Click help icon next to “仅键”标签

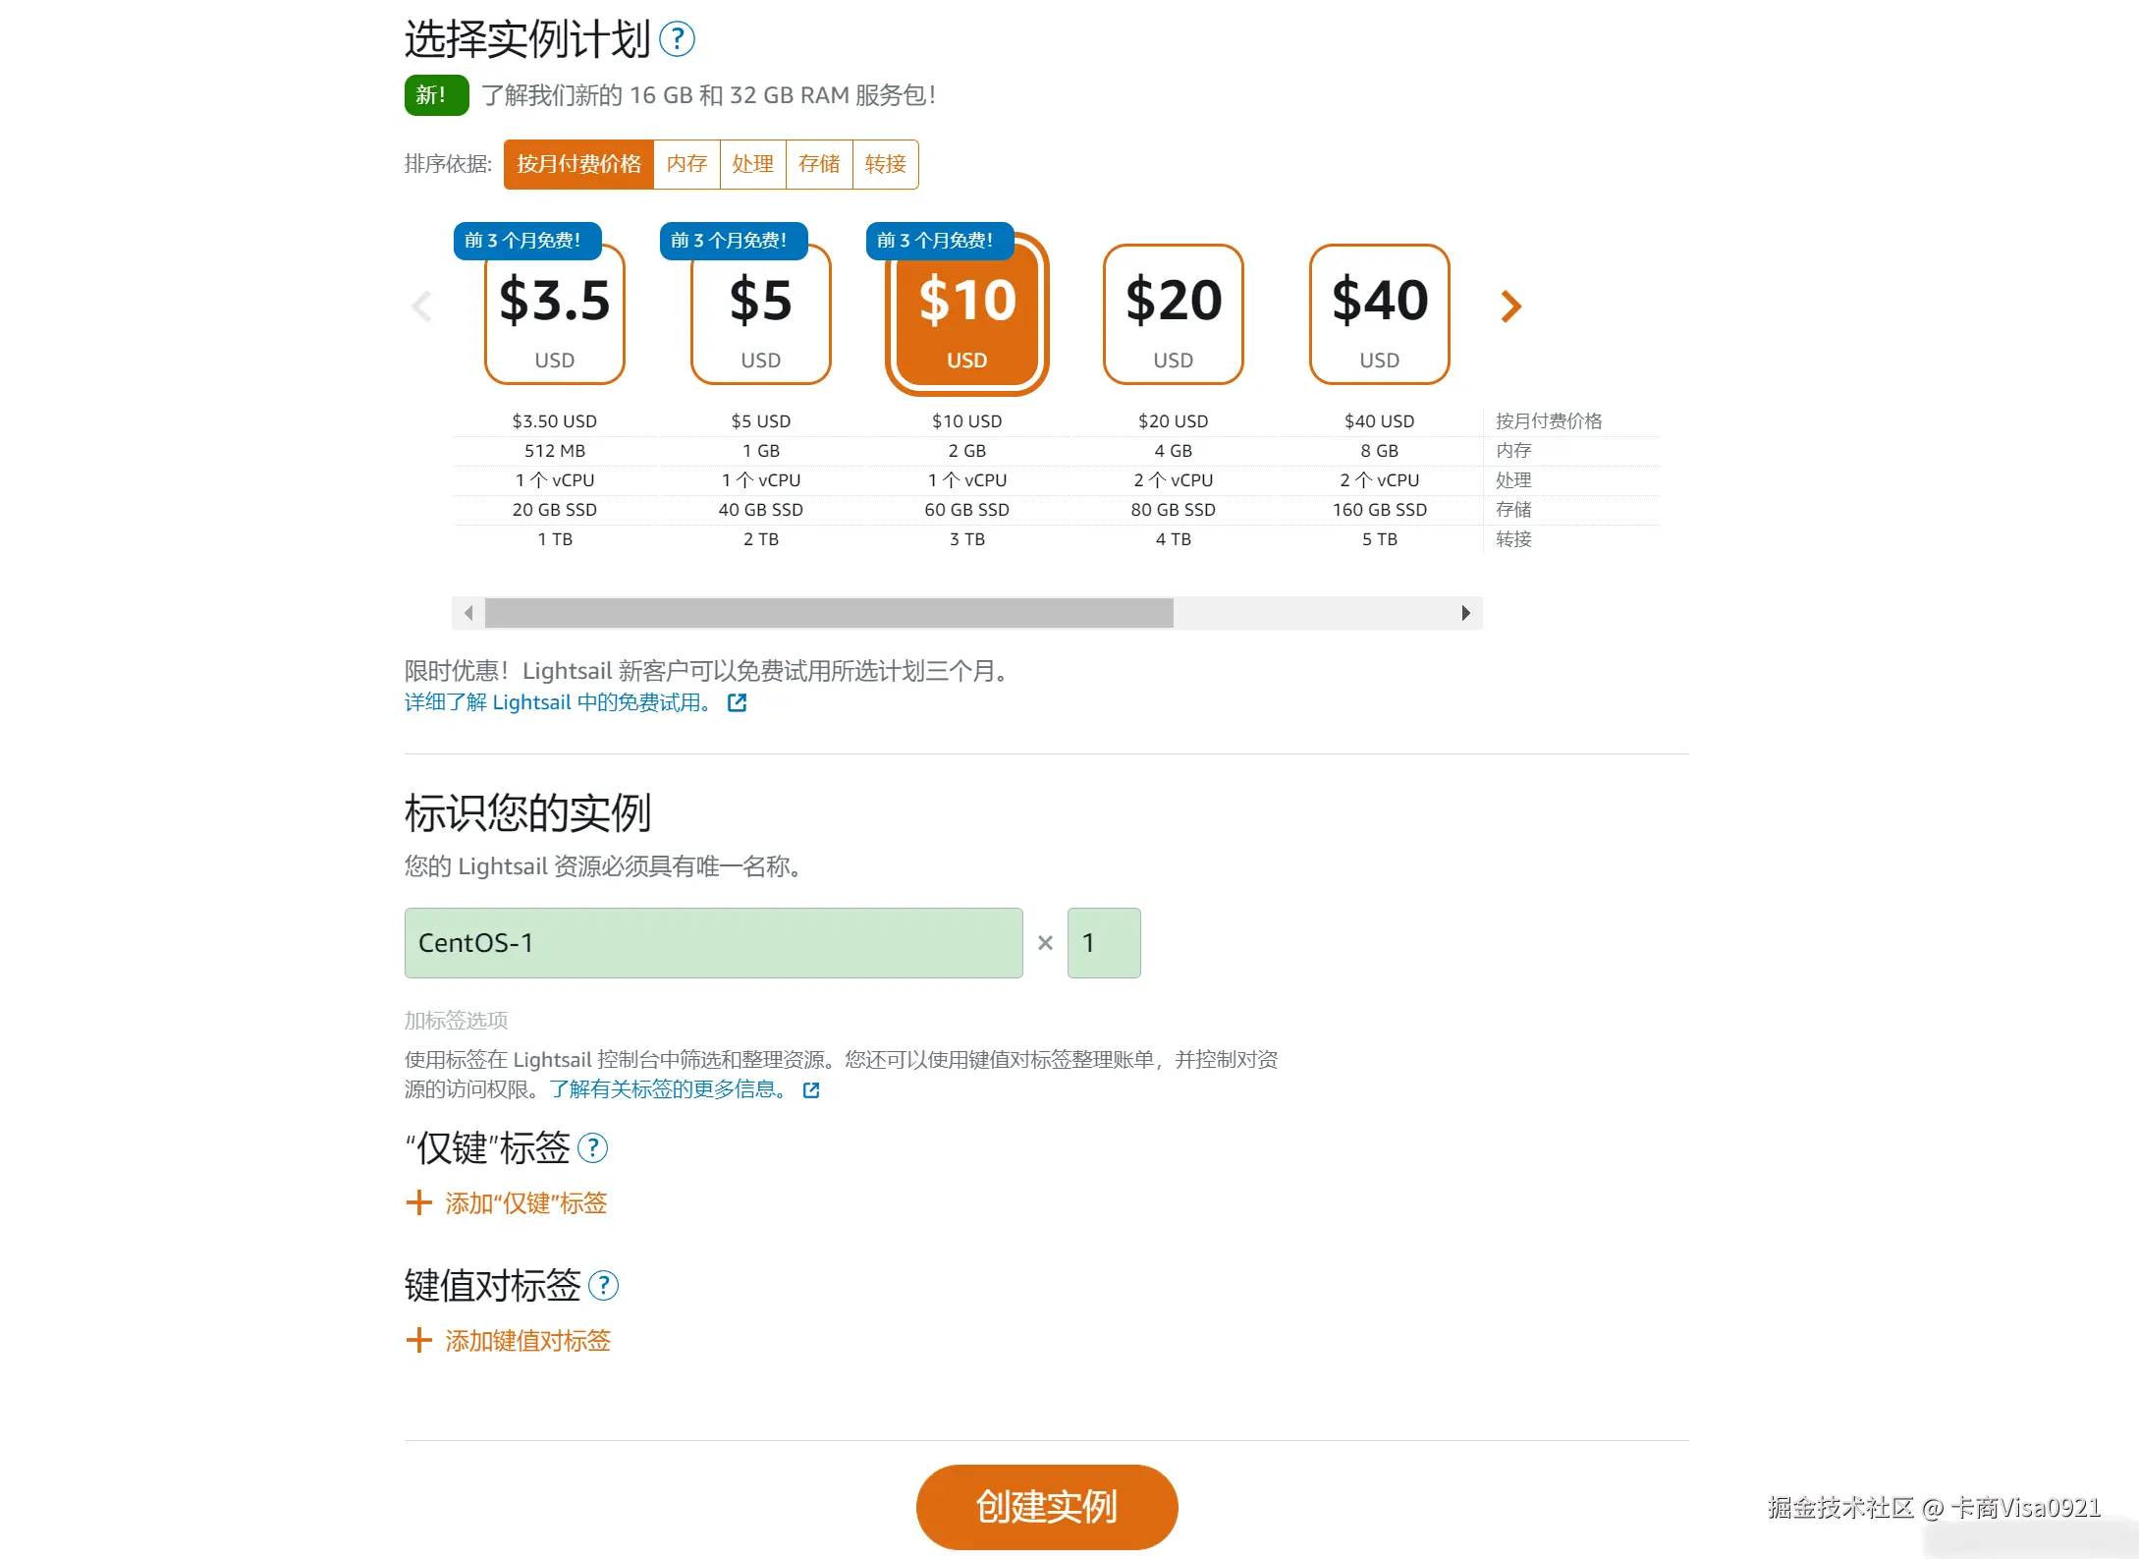[x=592, y=1147]
